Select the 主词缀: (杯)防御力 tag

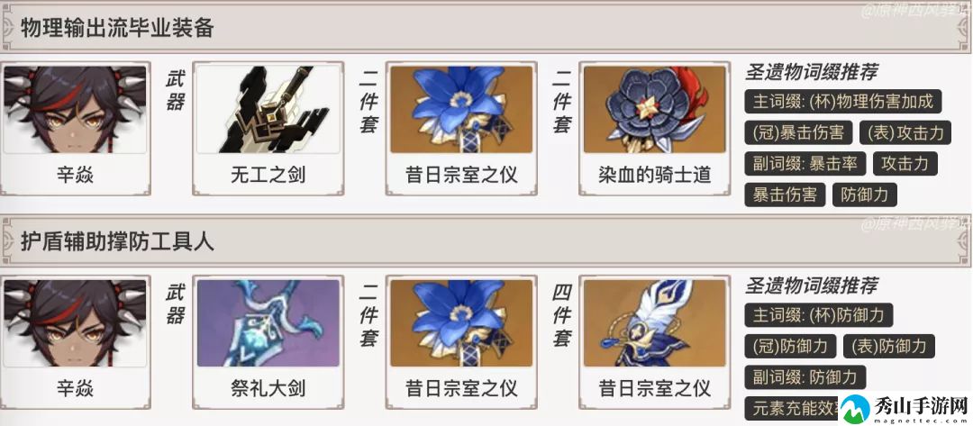pos(818,315)
